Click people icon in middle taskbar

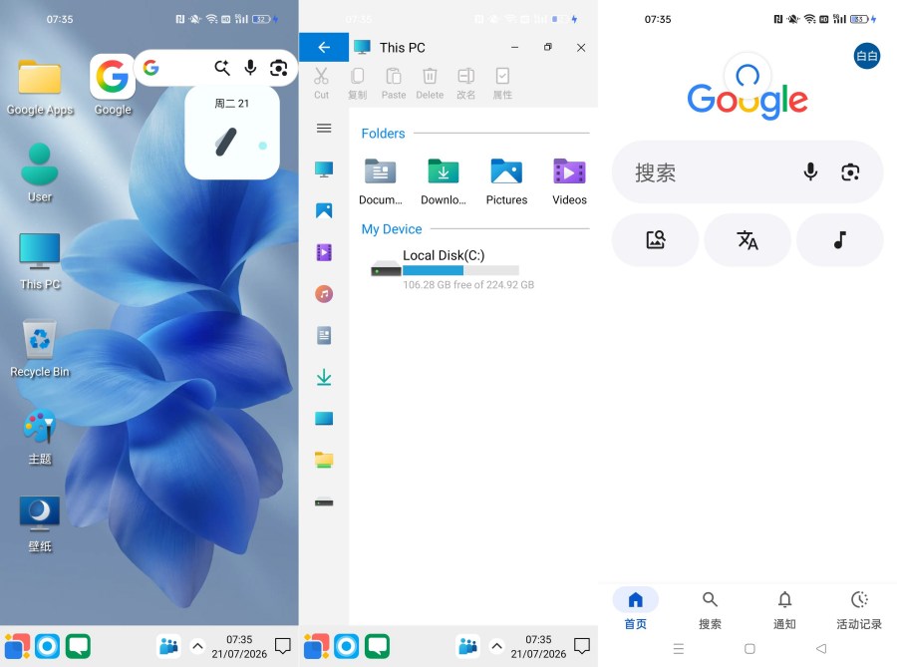(468, 646)
